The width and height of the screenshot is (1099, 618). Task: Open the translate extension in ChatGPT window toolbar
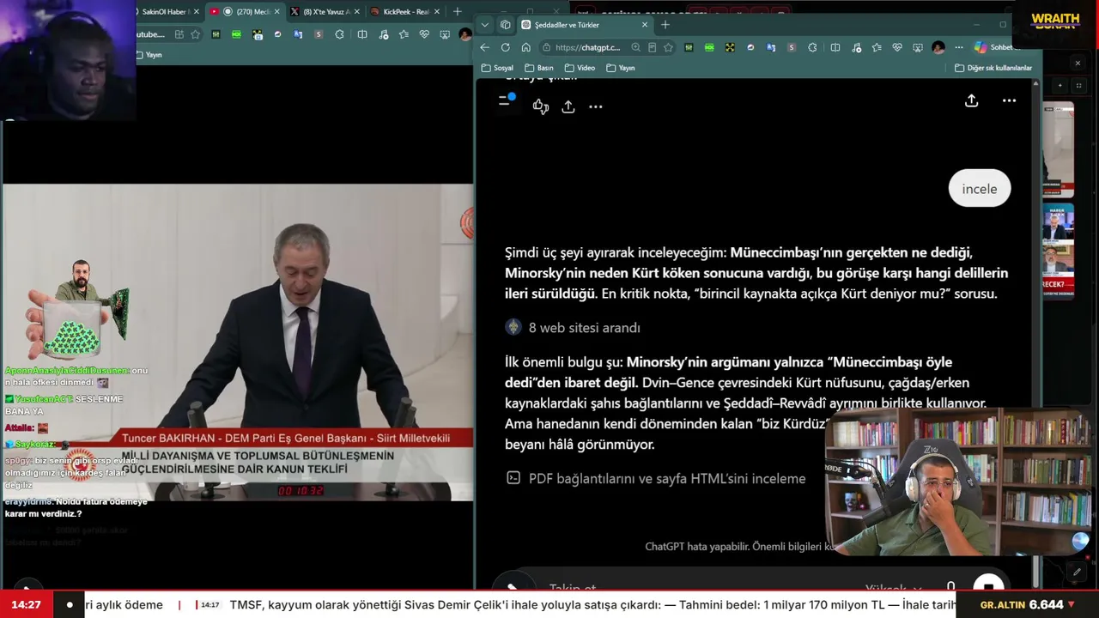[x=771, y=47]
